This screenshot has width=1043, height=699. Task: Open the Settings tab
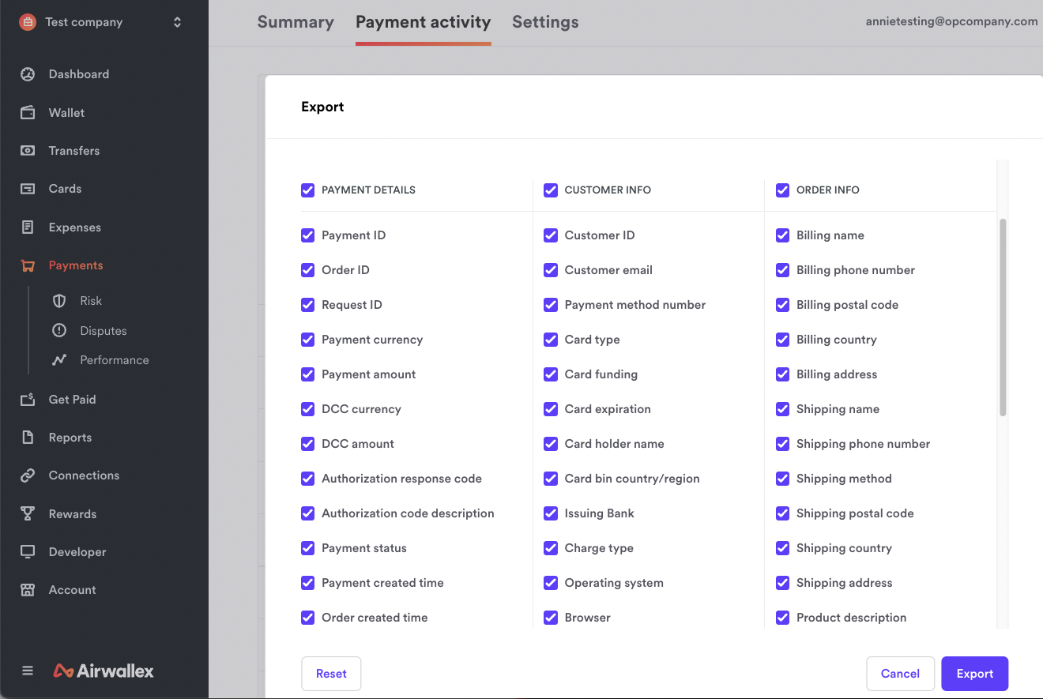[x=545, y=22]
